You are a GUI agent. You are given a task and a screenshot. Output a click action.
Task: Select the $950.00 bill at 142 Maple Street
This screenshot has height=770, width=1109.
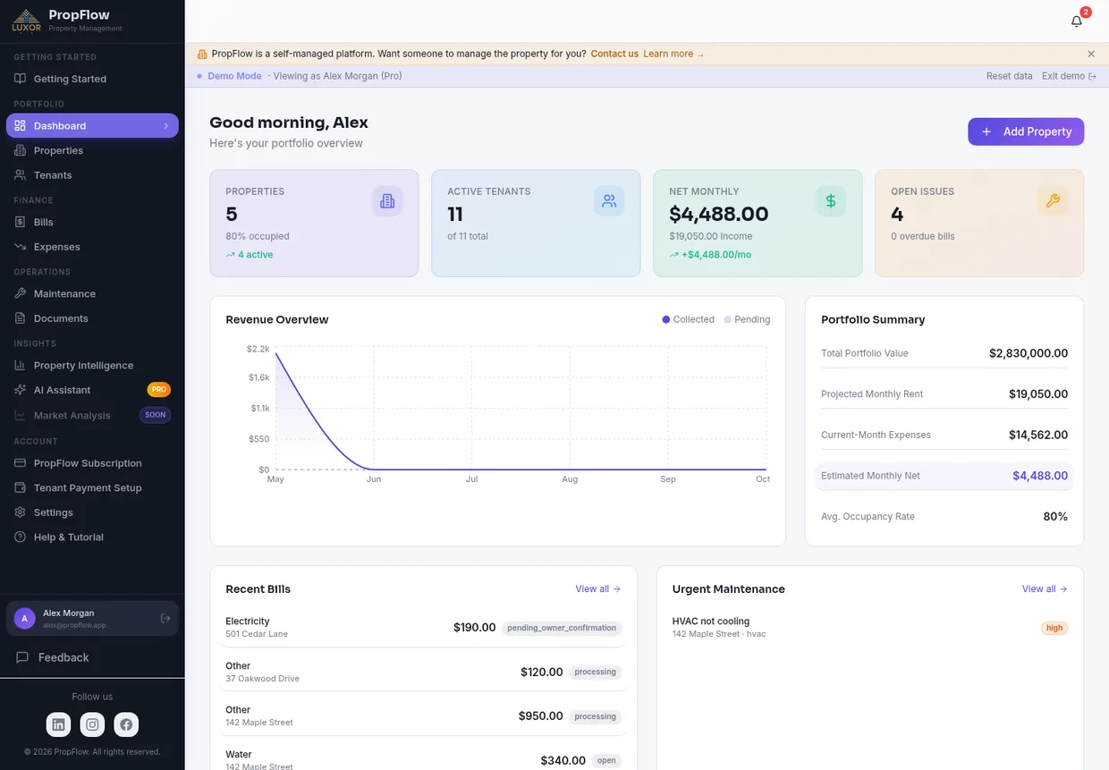point(423,716)
